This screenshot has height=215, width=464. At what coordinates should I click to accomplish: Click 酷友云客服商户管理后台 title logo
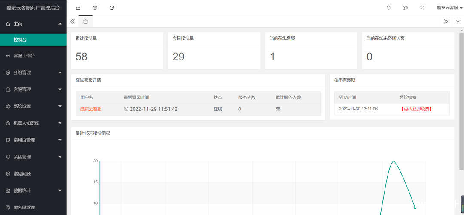point(33,8)
